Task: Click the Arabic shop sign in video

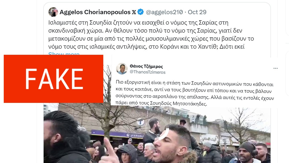Action: pyautogui.click(x=209, y=139)
